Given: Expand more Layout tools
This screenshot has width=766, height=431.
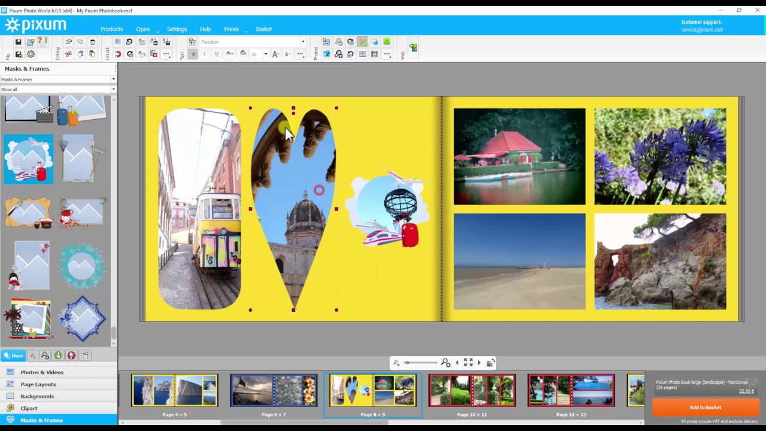Looking at the screenshot, I should pos(166,54).
